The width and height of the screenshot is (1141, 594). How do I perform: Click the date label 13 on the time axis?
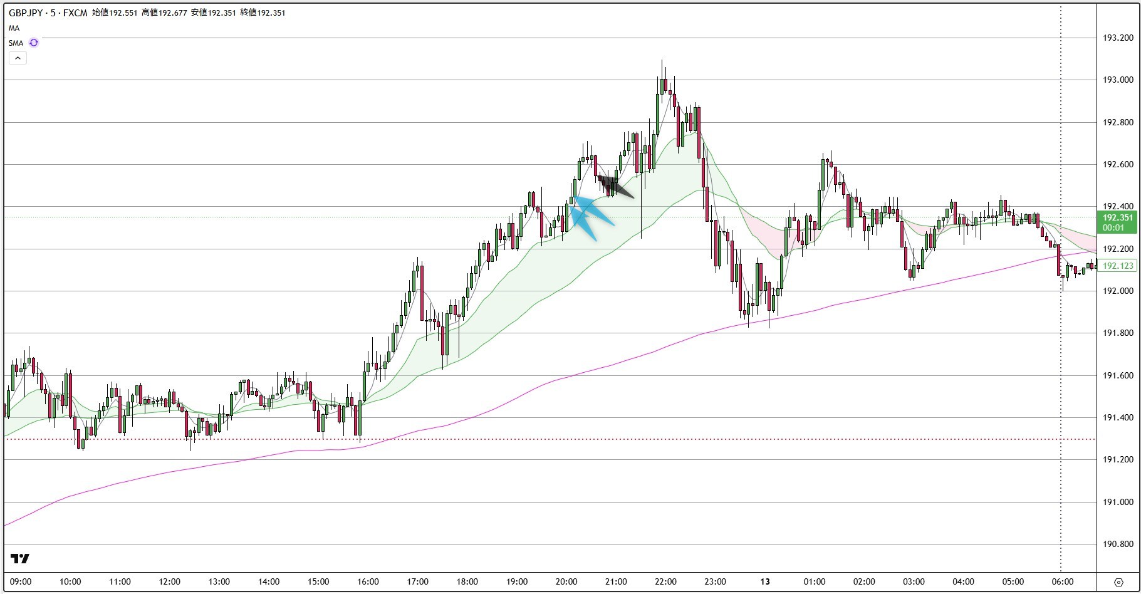pos(765,581)
